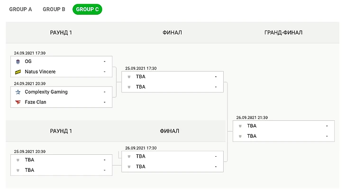Click the ГРАНД-ФИНАЛ column header
346x195 pixels.
(x=283, y=33)
